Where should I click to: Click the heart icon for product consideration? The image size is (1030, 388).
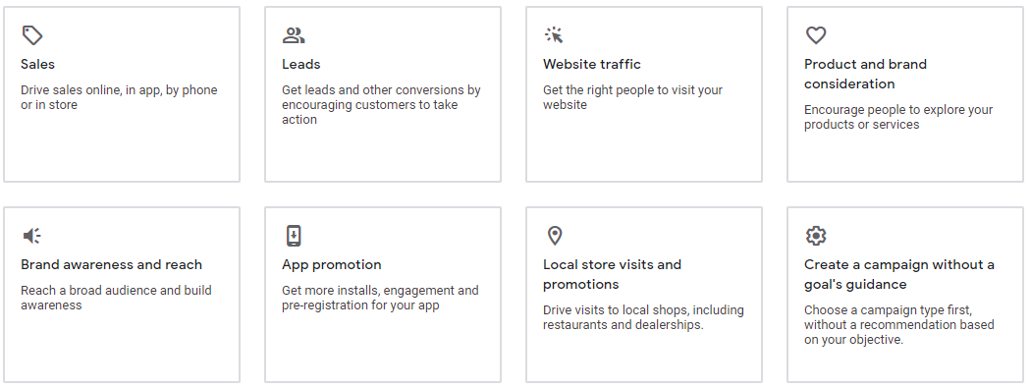pos(816,35)
